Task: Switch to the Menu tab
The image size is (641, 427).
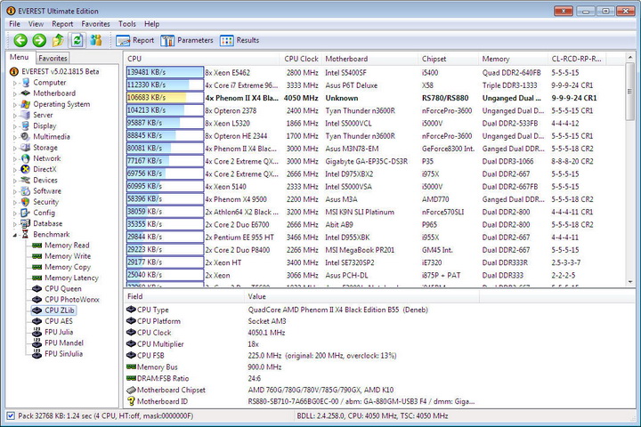Action: [20, 57]
